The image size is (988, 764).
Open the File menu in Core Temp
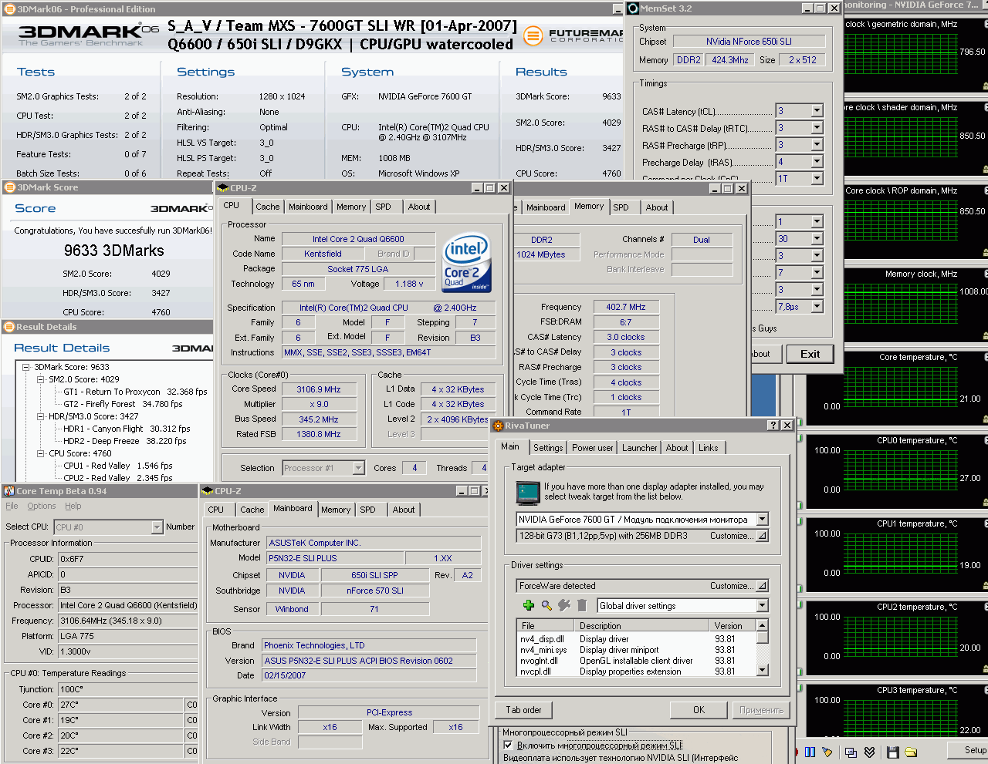click(x=12, y=507)
